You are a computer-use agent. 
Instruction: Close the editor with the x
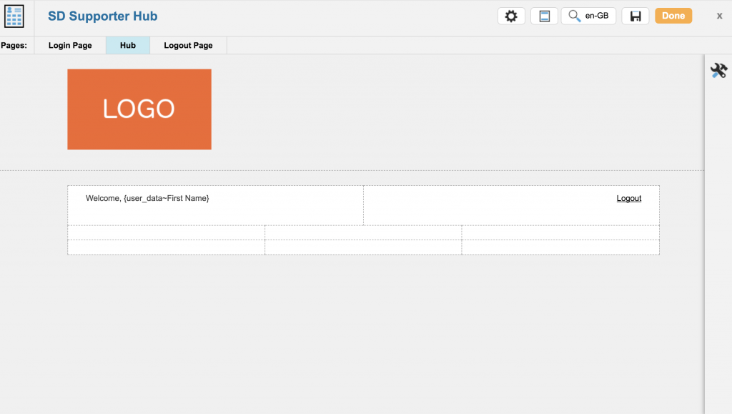(719, 16)
